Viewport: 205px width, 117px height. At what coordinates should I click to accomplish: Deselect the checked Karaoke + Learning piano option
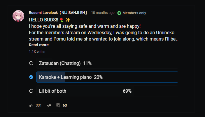31,77
